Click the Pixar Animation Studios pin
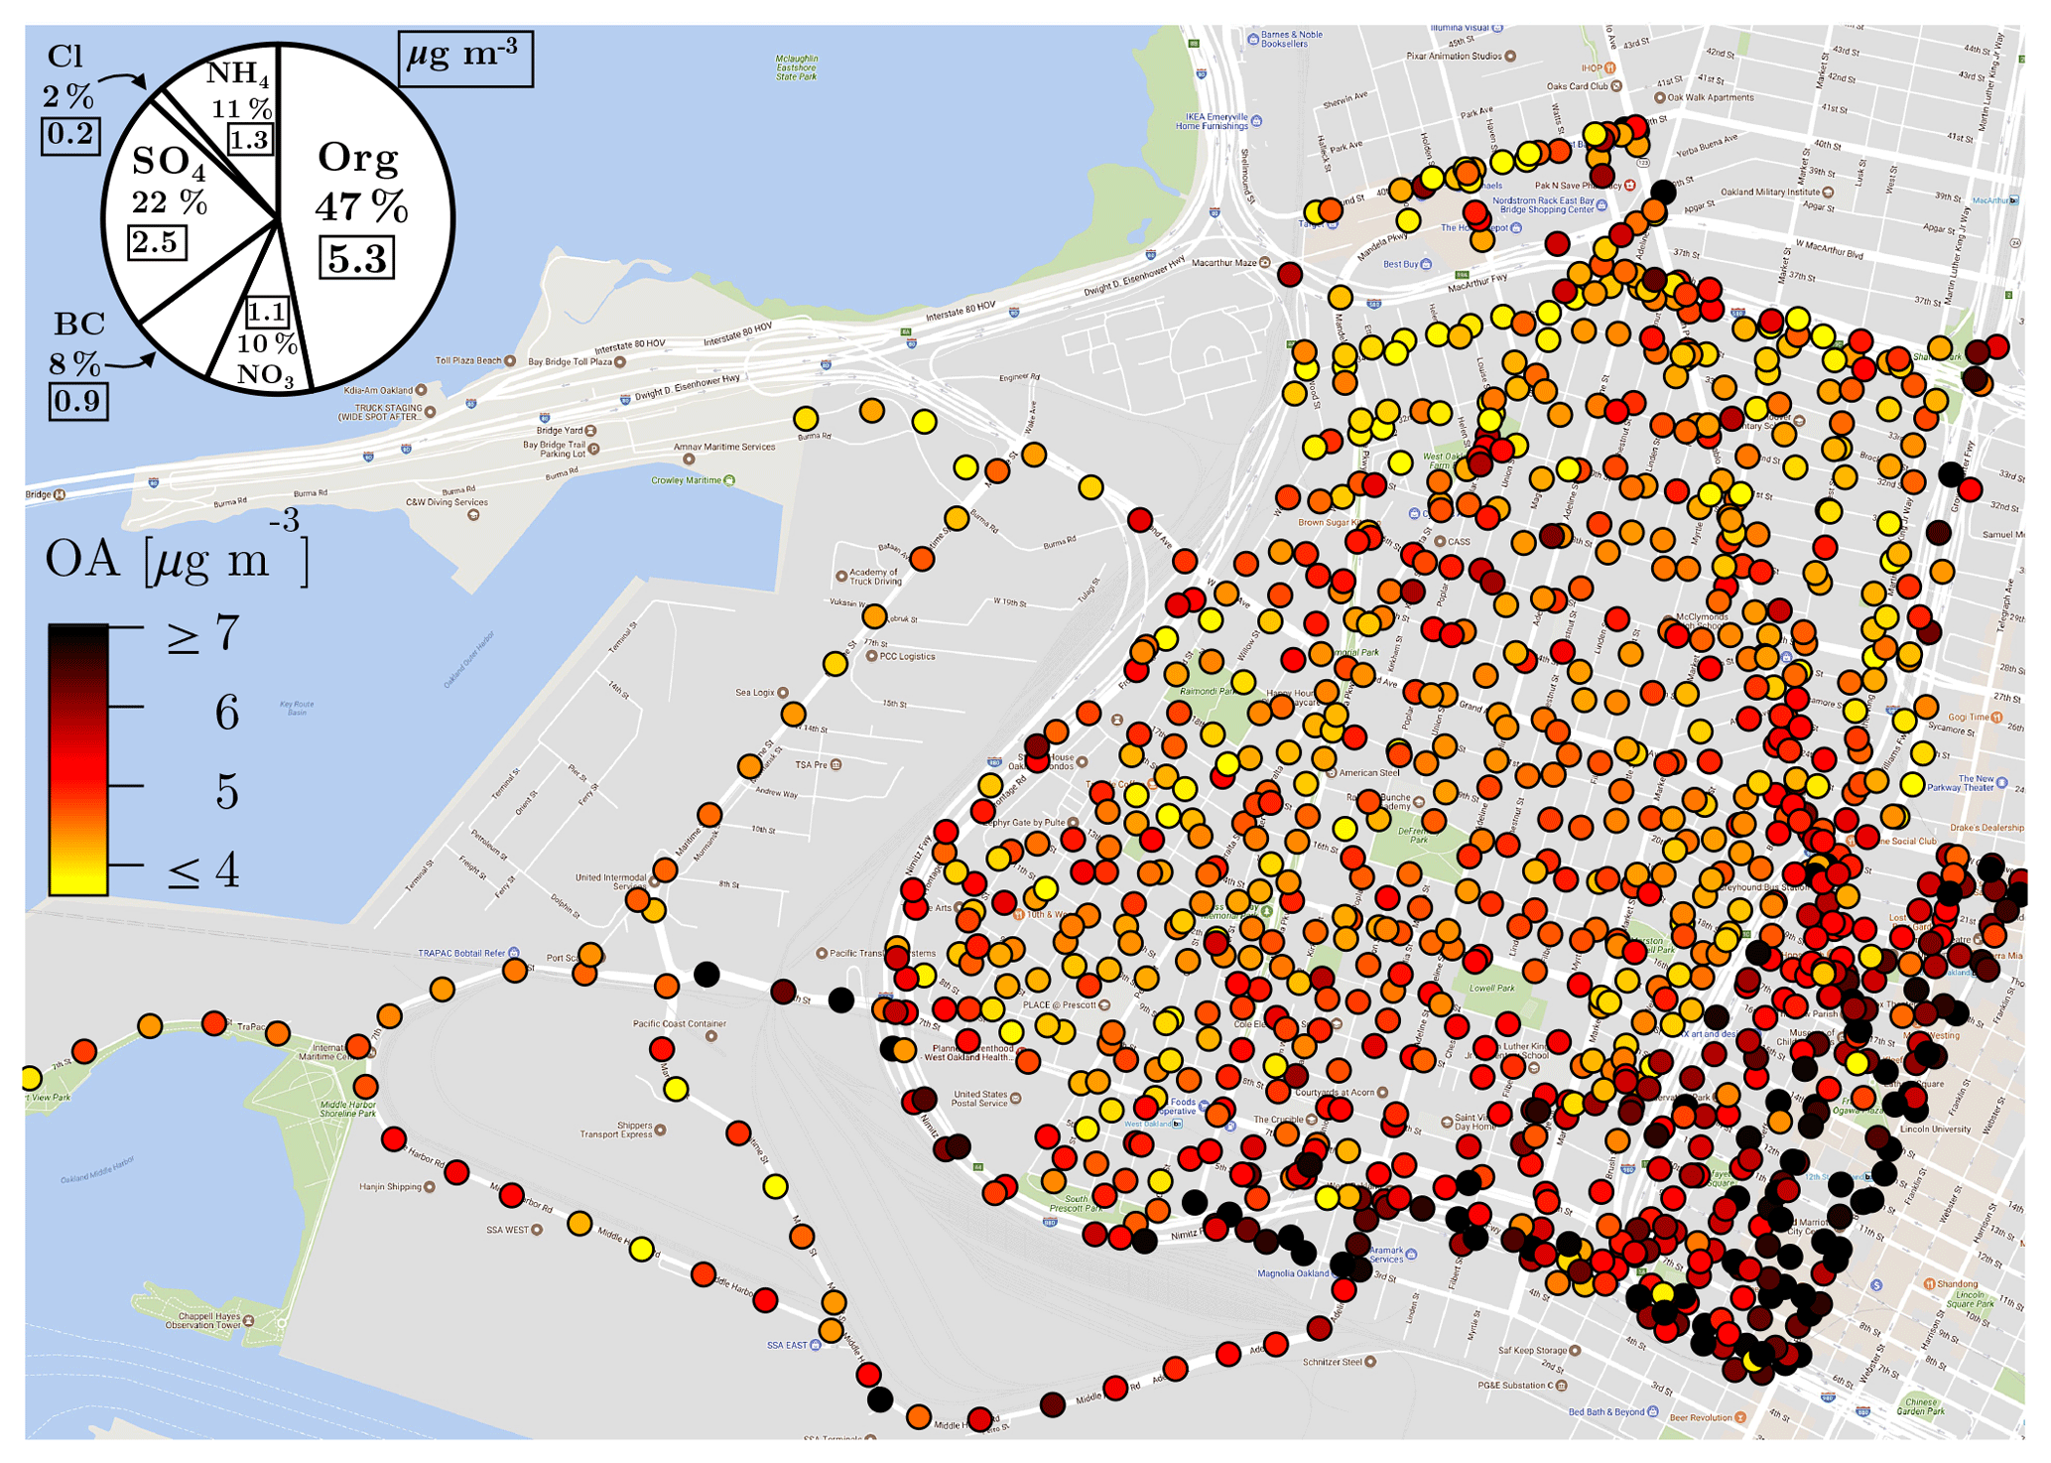2051x1463 pixels. click(1510, 57)
